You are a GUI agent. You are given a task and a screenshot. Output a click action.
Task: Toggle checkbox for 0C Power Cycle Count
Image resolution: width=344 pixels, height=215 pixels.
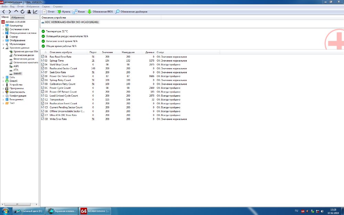[43, 88]
